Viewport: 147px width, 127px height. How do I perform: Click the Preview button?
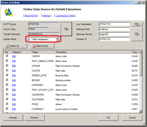pos(35,118)
